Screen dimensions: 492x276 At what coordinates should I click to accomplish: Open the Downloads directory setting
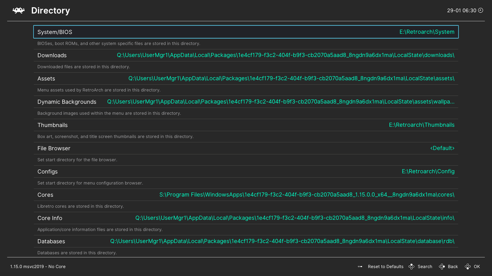pos(246,55)
